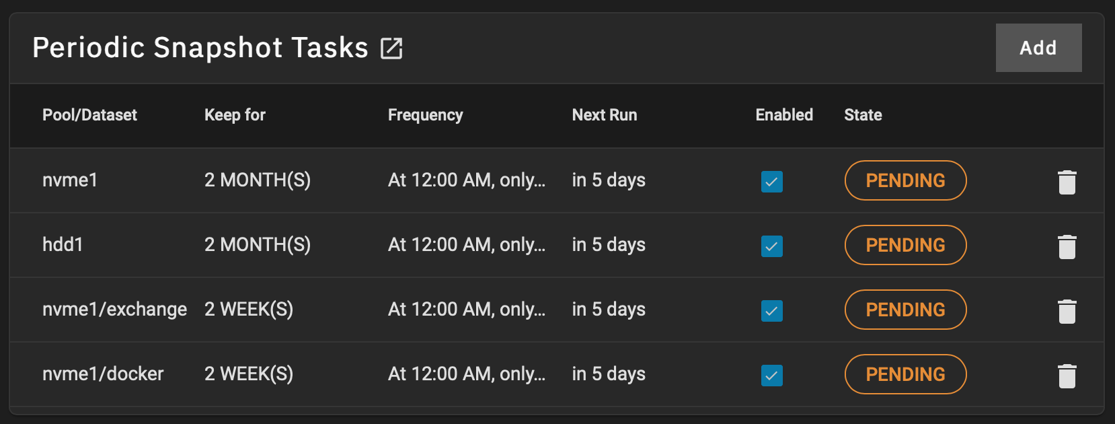Click the Add button
Viewport: 1115px width, 424px height.
click(1038, 48)
